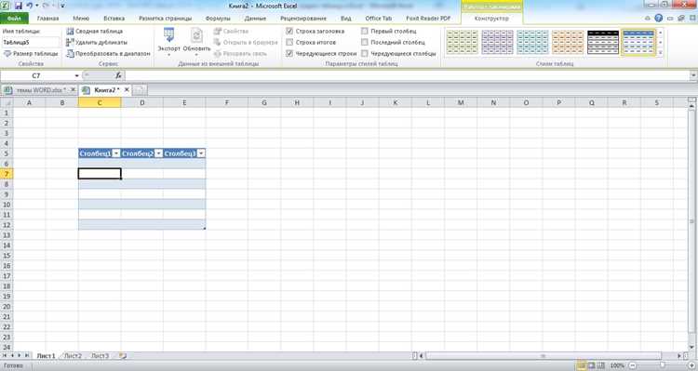This screenshot has width=698, height=371.
Task: Switch to the Office Tab ribbon tab
Action: click(x=379, y=19)
